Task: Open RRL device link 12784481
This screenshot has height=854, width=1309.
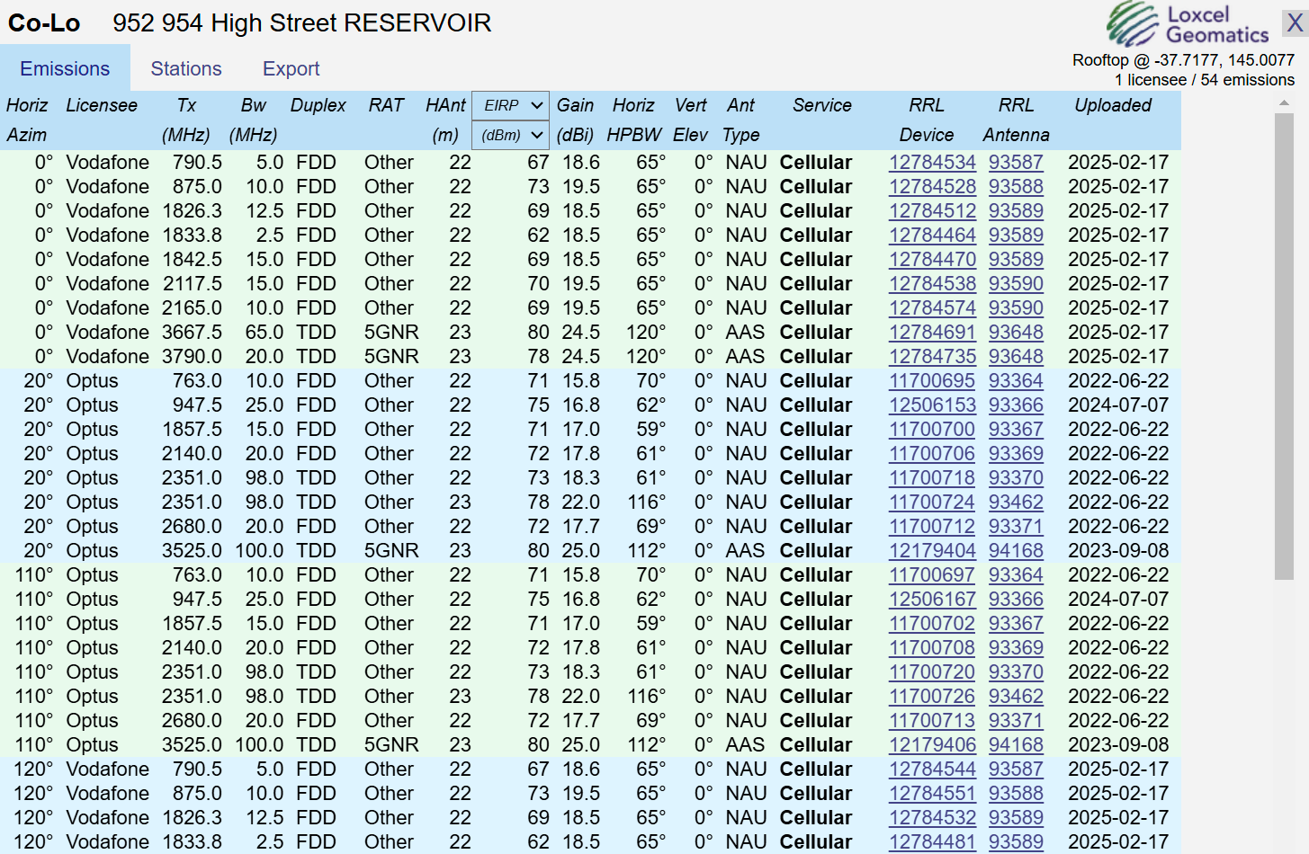Action: tap(932, 841)
